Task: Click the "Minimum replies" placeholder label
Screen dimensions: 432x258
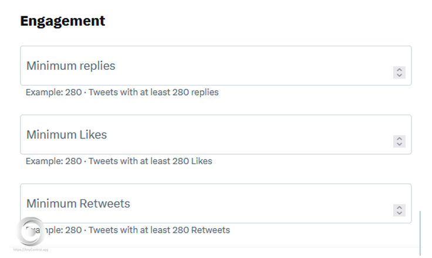Action: point(71,66)
